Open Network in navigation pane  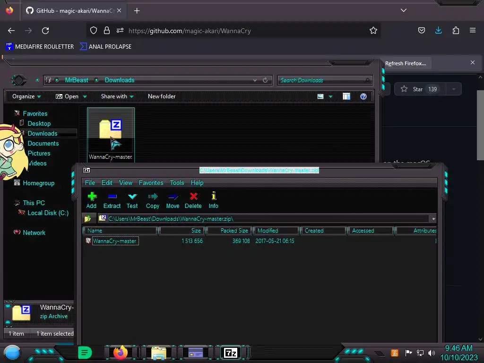point(34,233)
